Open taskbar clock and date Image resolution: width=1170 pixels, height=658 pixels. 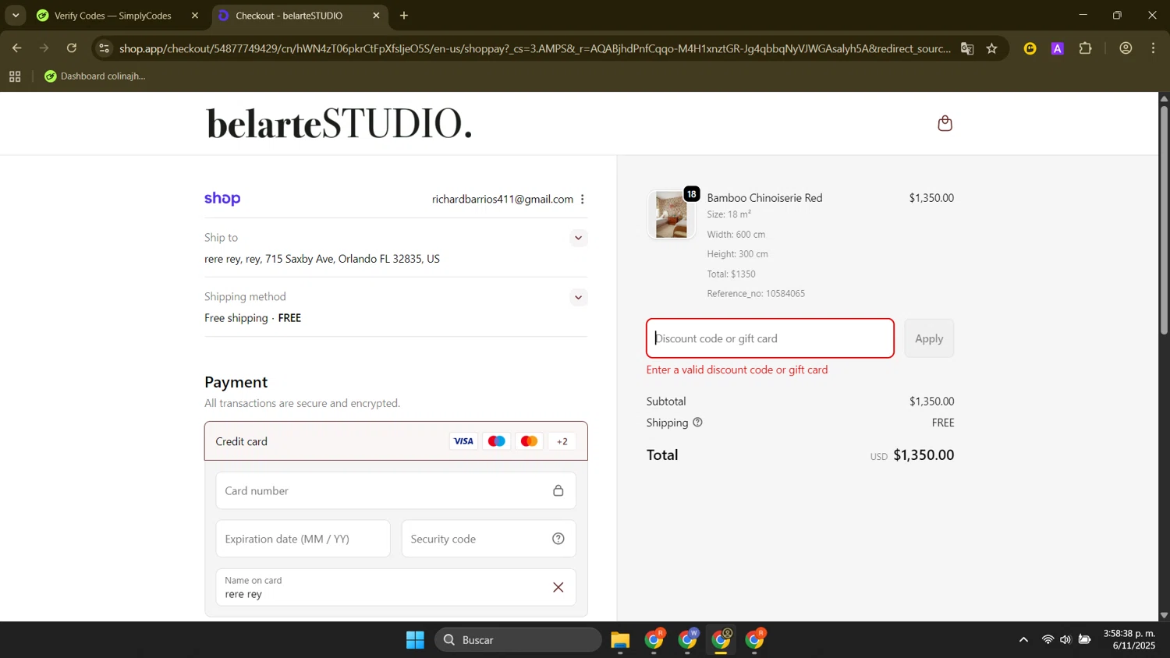pyautogui.click(x=1129, y=639)
